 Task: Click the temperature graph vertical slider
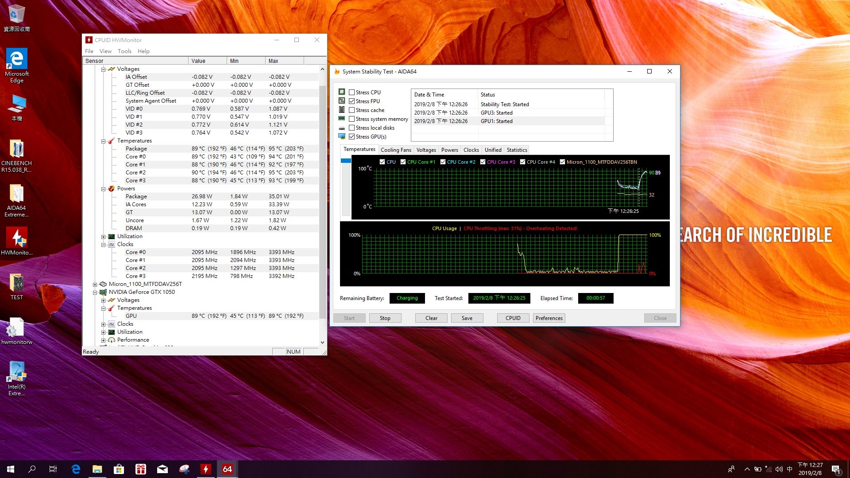click(346, 161)
